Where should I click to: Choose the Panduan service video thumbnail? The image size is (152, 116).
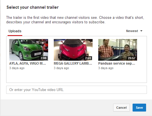click(118, 50)
